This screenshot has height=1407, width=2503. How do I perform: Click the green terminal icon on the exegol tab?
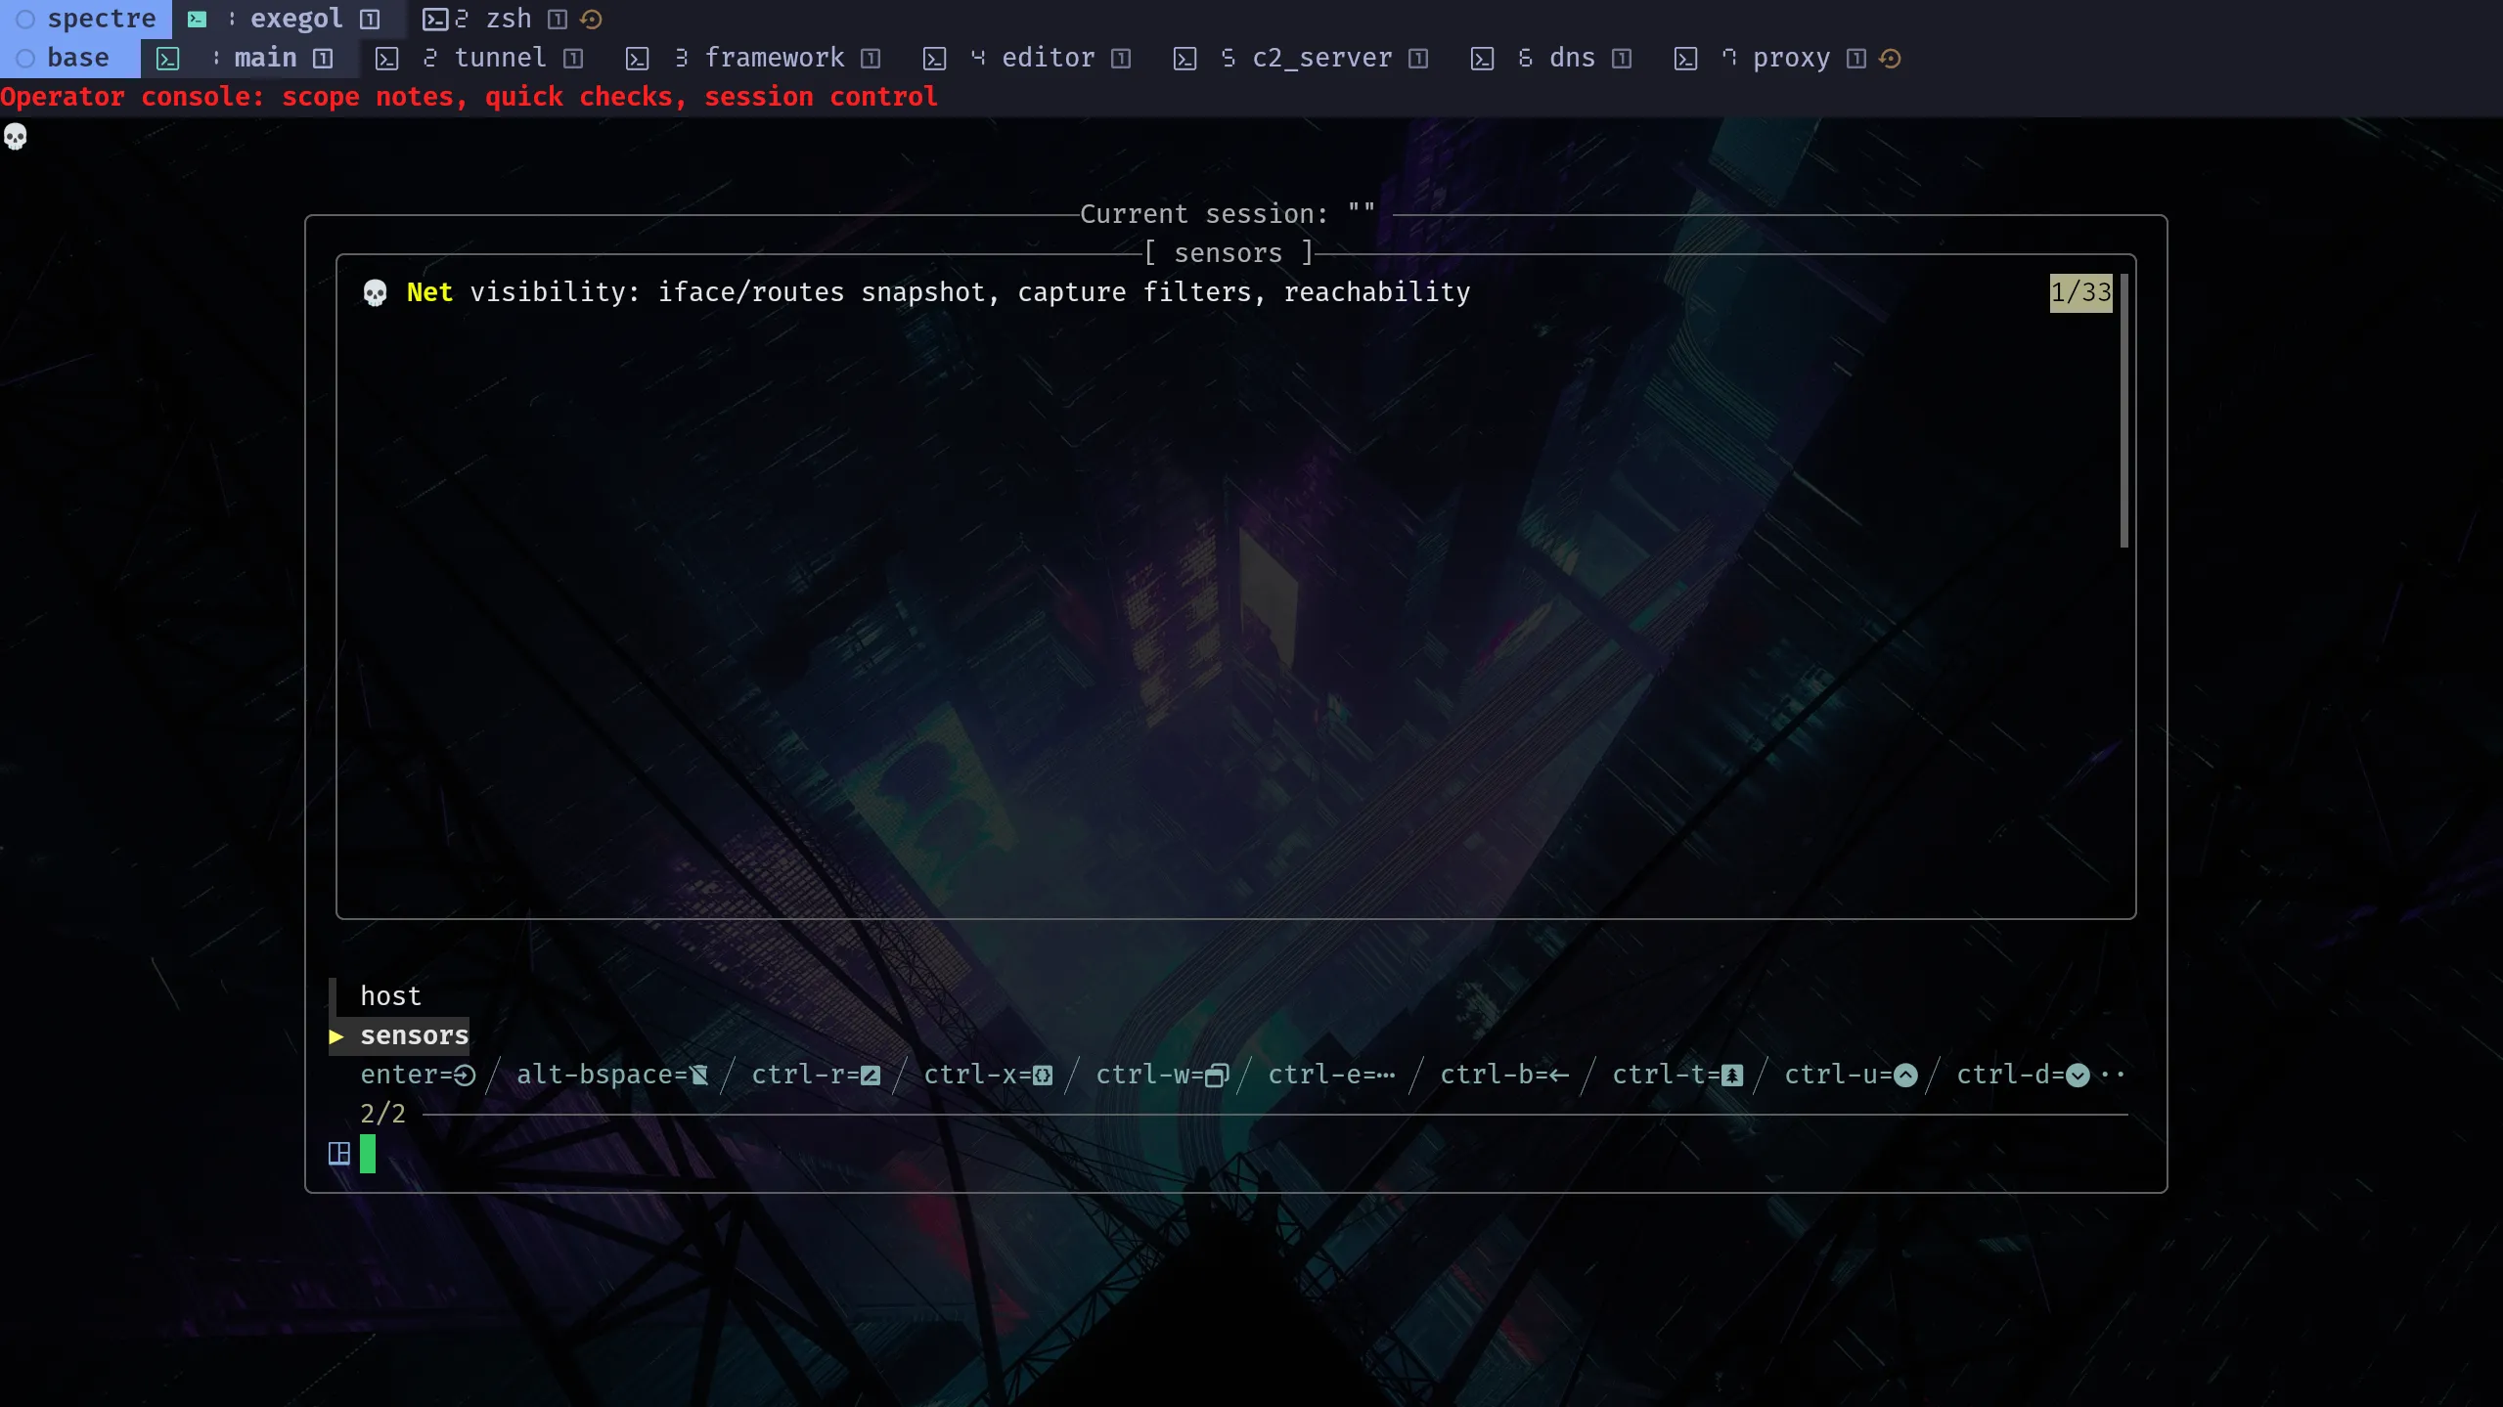click(x=199, y=19)
